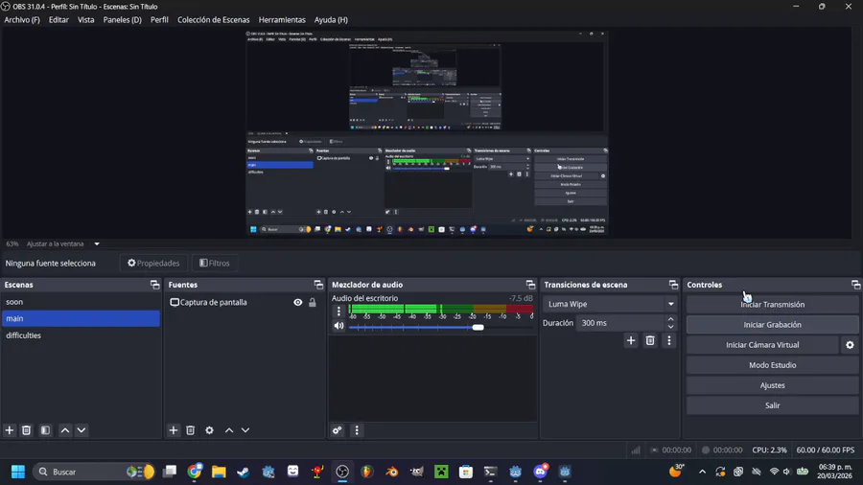This screenshot has width=863, height=485.
Task: Click the Buscar taskbar search box
Action: (94, 472)
